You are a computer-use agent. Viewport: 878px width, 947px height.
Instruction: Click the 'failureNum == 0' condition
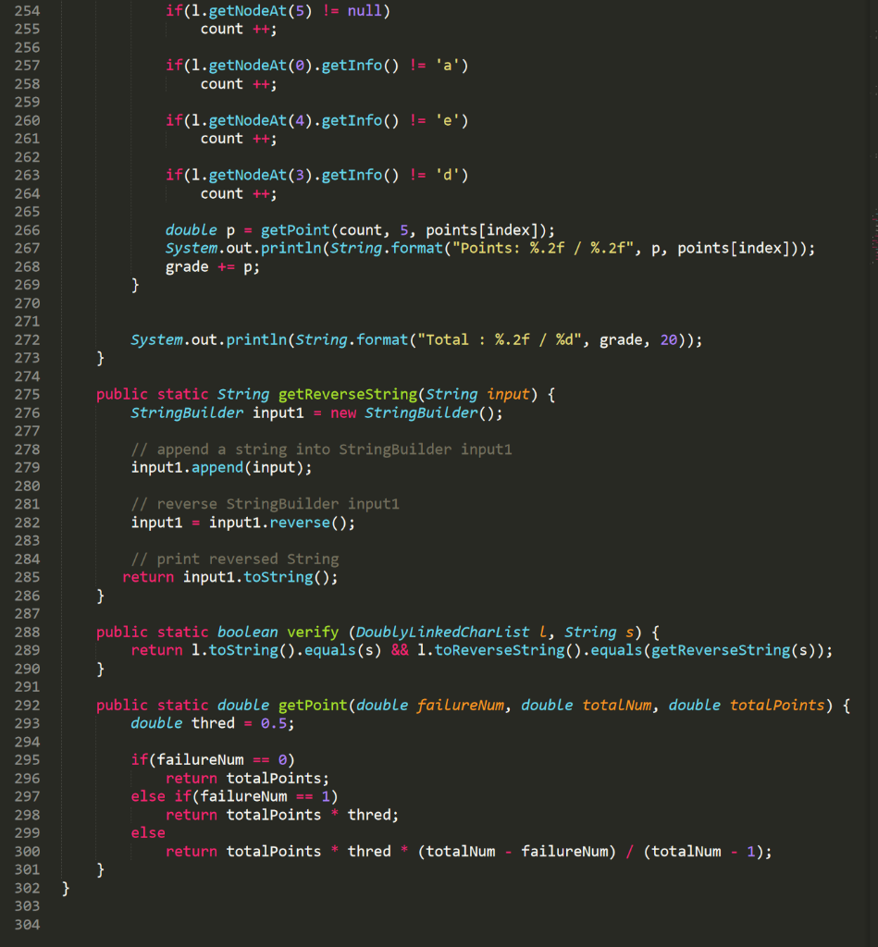pos(222,760)
